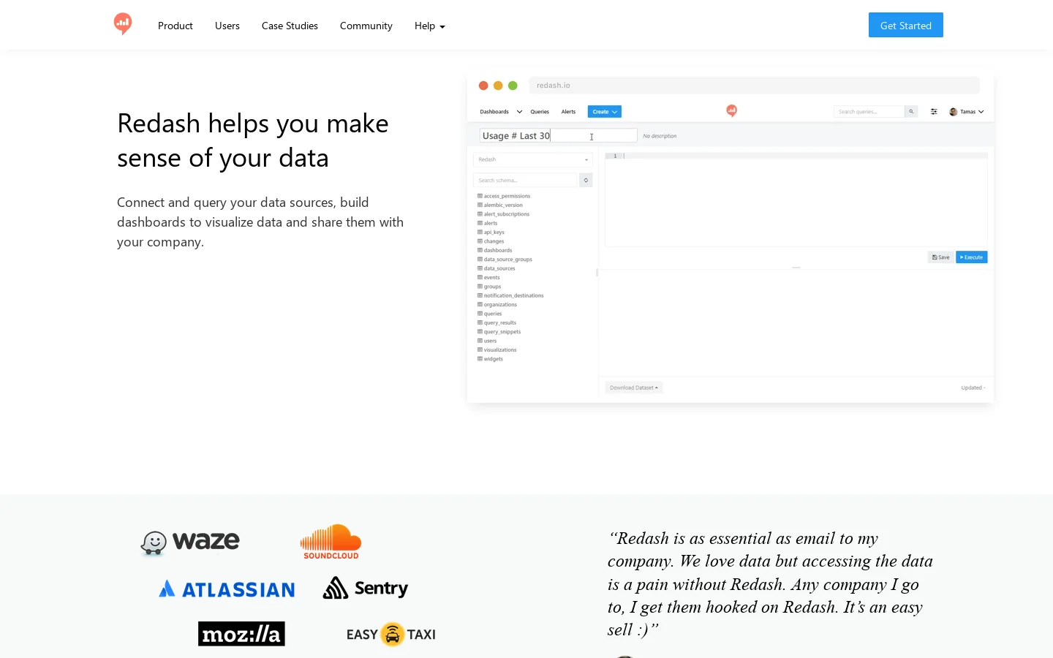Click the No description text
Screen dimensions: 1053x658
pyautogui.click(x=660, y=136)
